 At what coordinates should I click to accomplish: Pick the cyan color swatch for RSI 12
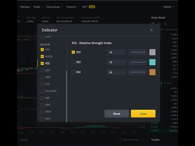[x=152, y=62]
